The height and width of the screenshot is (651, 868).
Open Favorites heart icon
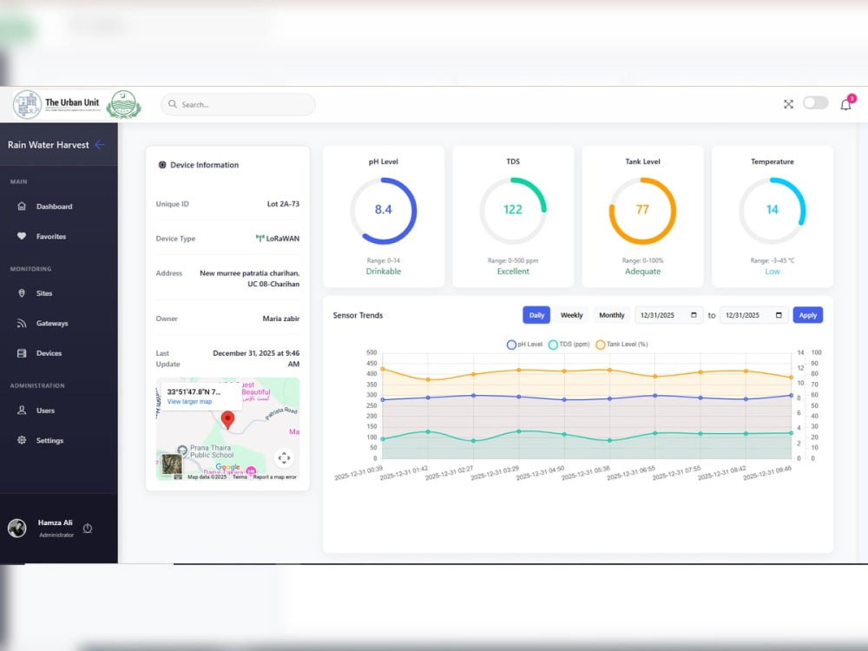[x=22, y=236]
